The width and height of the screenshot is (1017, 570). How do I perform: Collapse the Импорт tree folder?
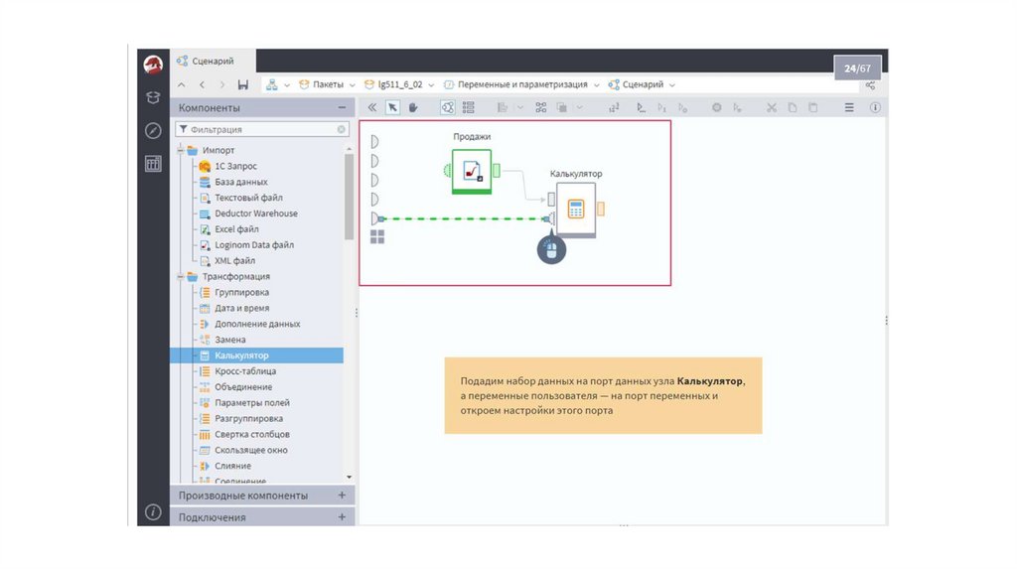click(x=181, y=150)
